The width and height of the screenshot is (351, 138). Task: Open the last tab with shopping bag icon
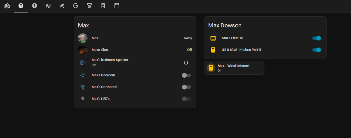(117, 5)
